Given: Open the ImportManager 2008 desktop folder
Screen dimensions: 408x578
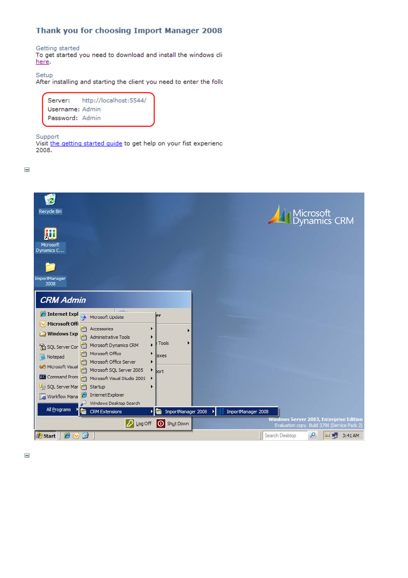Looking at the screenshot, I should (50, 274).
